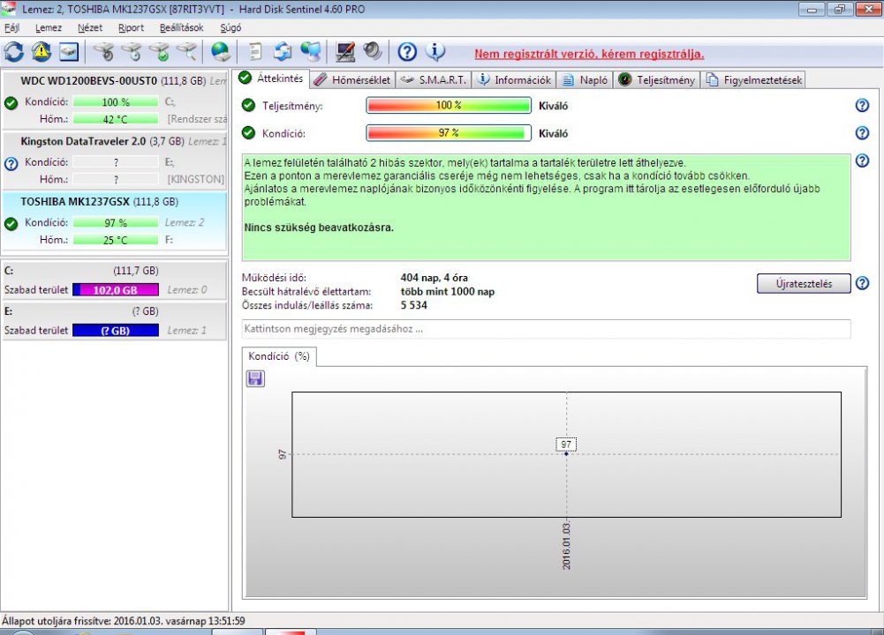Click the blue (? GB) free space bar
This screenshot has height=635, width=884.
click(x=116, y=331)
